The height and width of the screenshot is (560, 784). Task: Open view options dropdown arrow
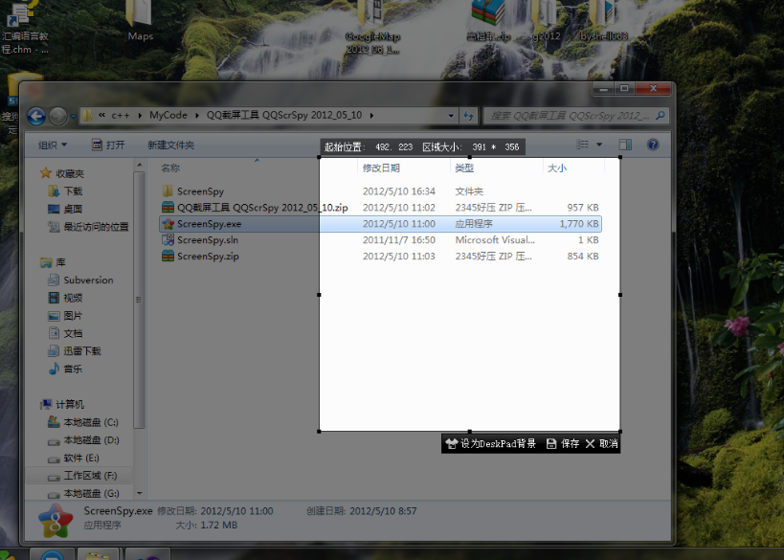coord(599,145)
